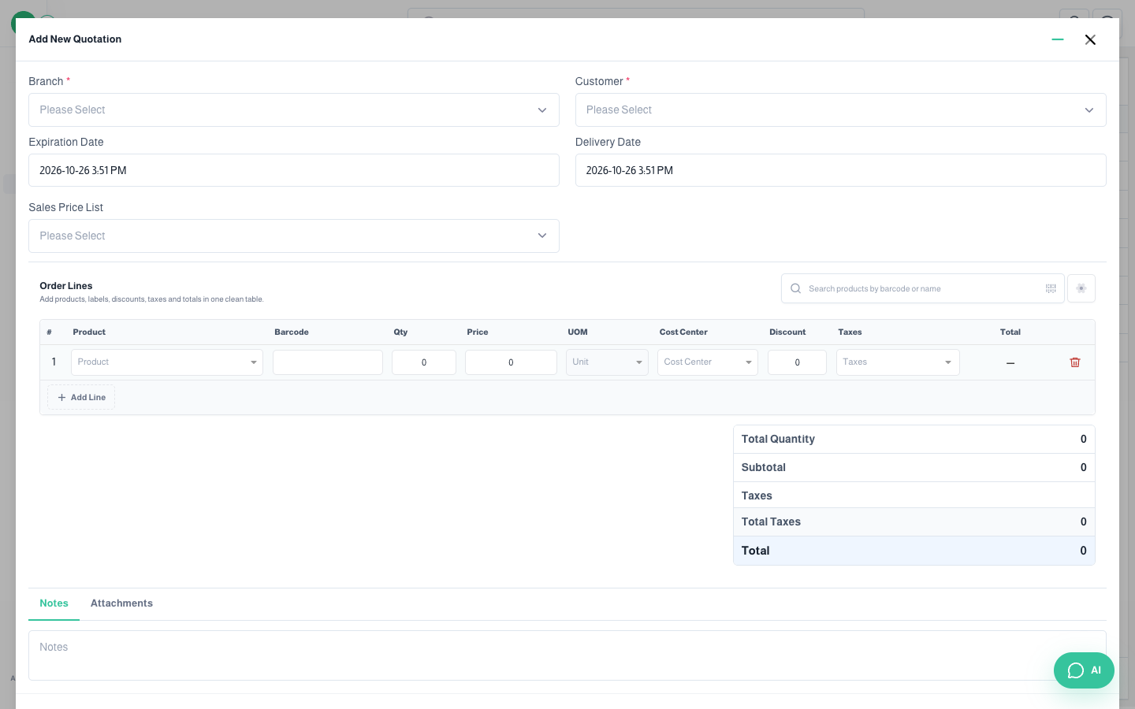Switch to the Notes tab

pos(54,603)
